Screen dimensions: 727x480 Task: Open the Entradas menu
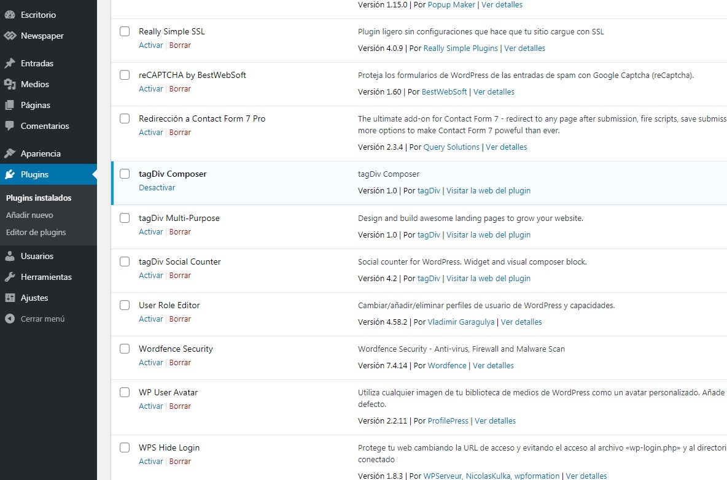(x=49, y=63)
